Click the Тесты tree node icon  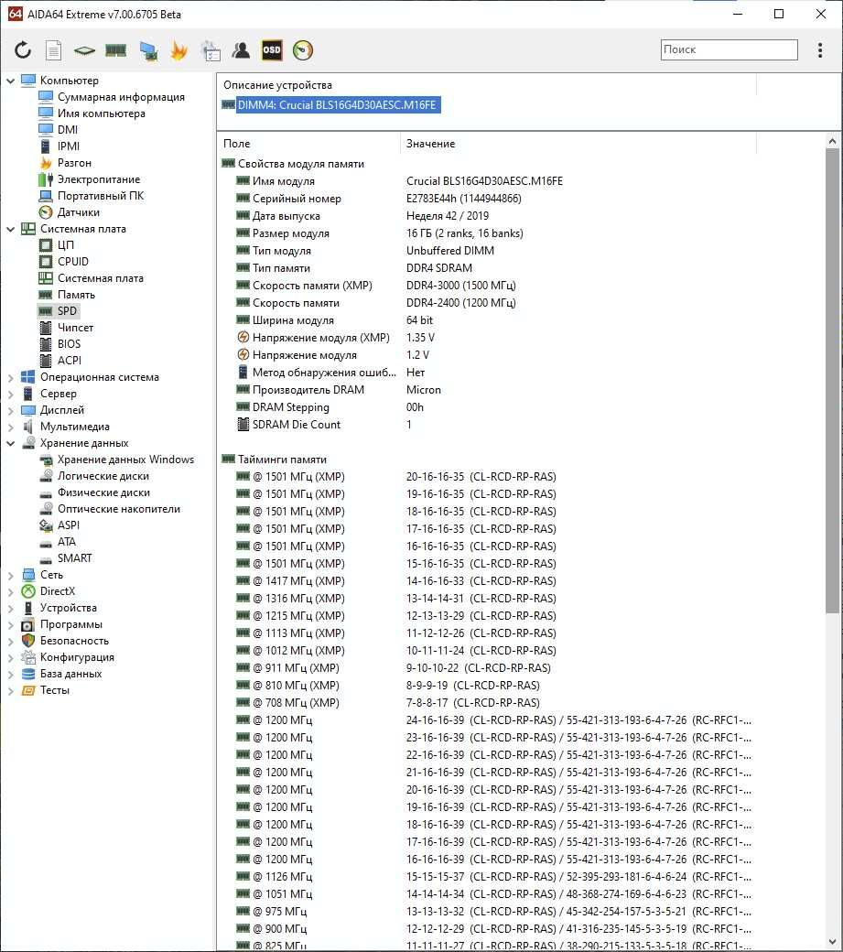(x=28, y=690)
